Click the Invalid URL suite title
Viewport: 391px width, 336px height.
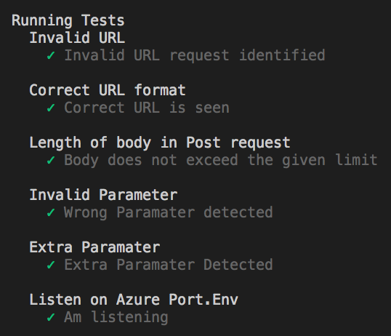click(77, 38)
